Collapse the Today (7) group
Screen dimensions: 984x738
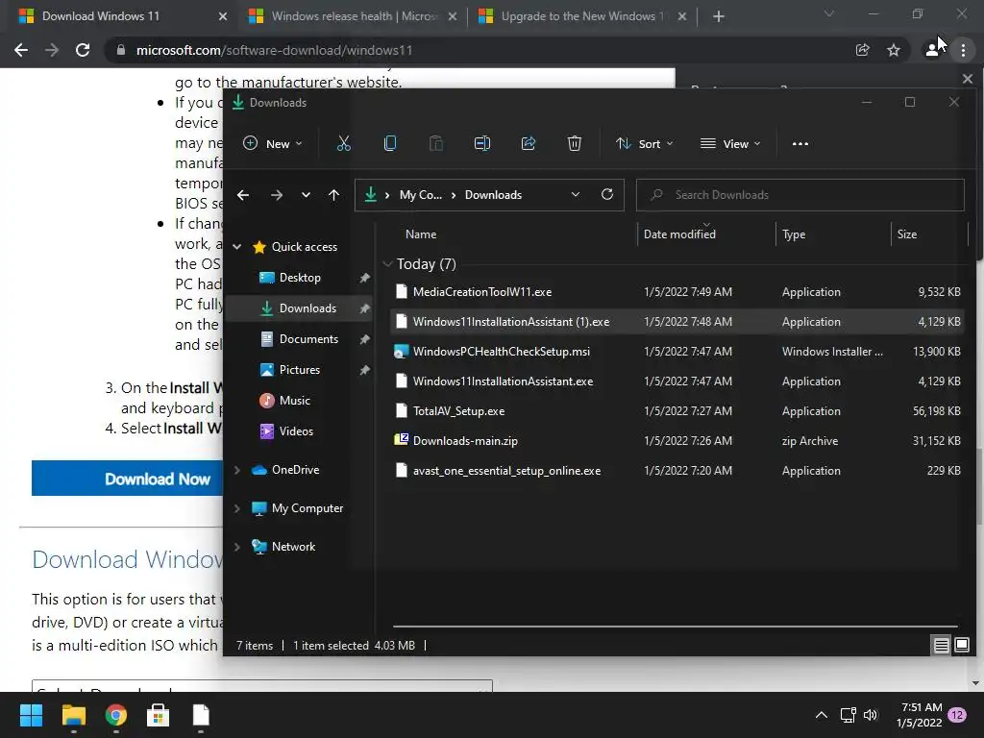pyautogui.click(x=388, y=264)
